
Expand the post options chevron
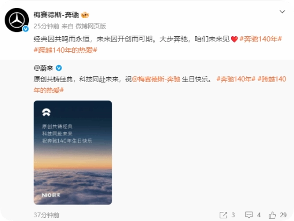tap(282, 12)
